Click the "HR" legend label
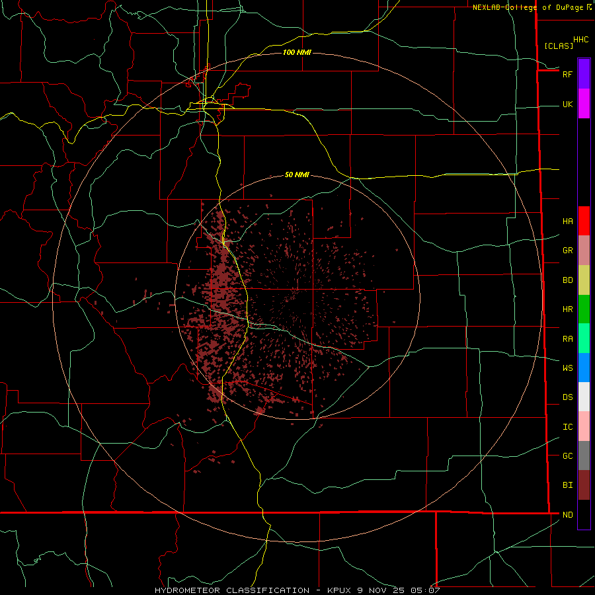 pyautogui.click(x=567, y=309)
